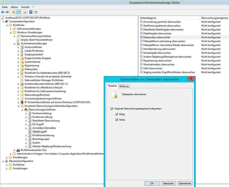Image resolution: width=229 pixels, height=187 pixels.
Task: Expand the Kontorichtlinien tree node
Action: (18, 47)
